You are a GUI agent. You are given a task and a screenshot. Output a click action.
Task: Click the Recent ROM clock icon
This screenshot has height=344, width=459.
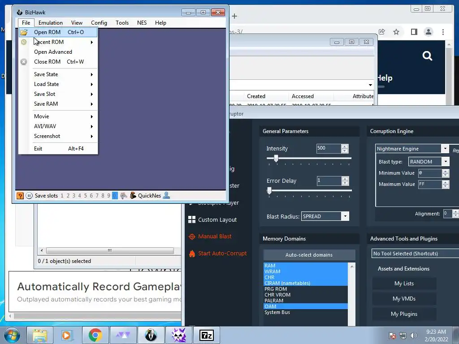tap(24, 42)
